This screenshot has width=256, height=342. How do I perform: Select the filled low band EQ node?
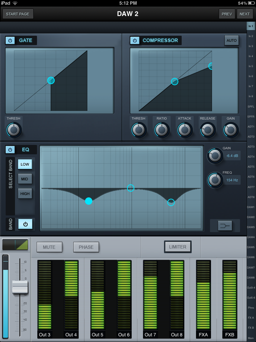89,201
